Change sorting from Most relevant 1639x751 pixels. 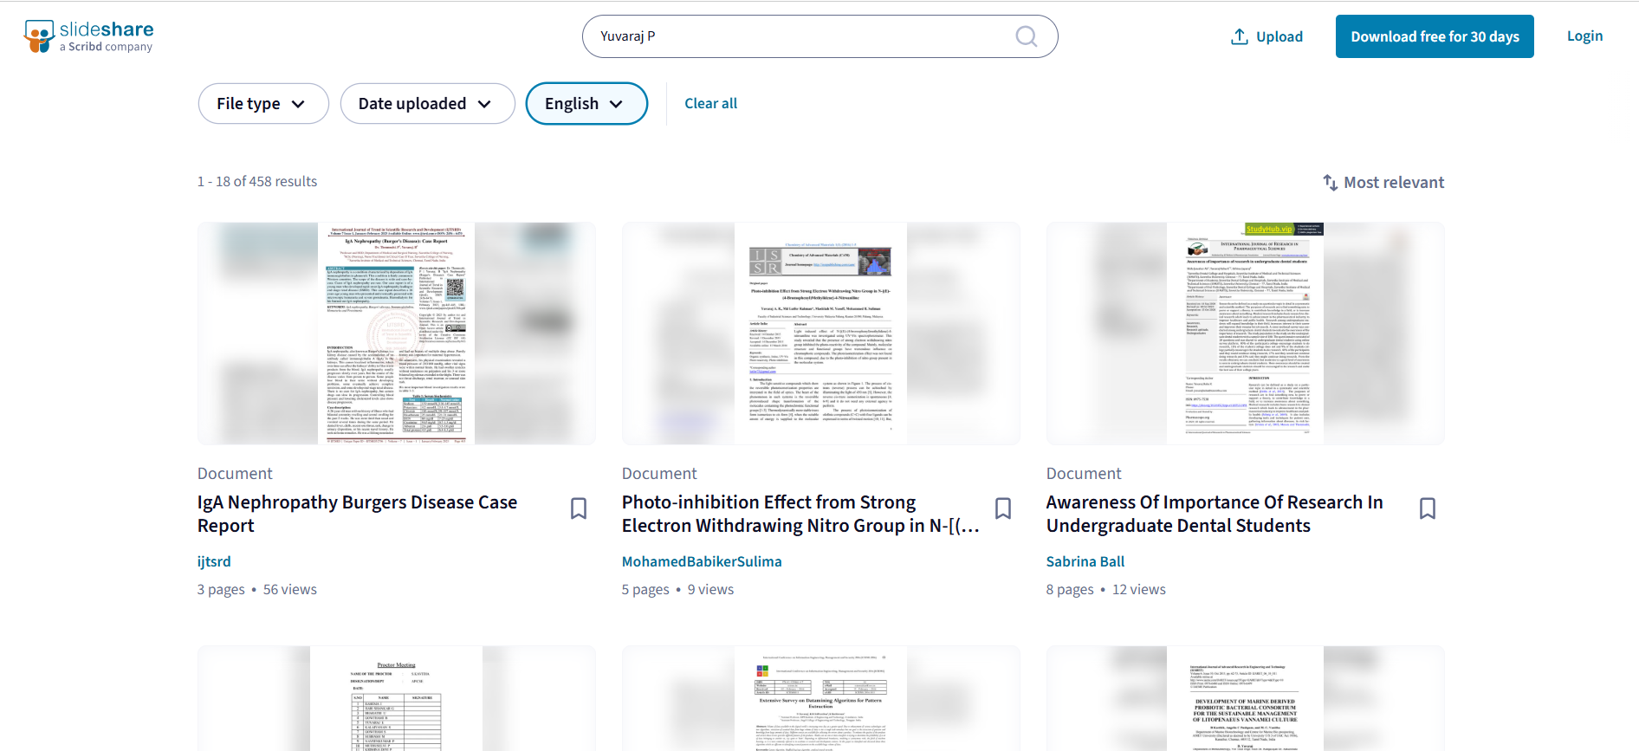tap(1383, 183)
